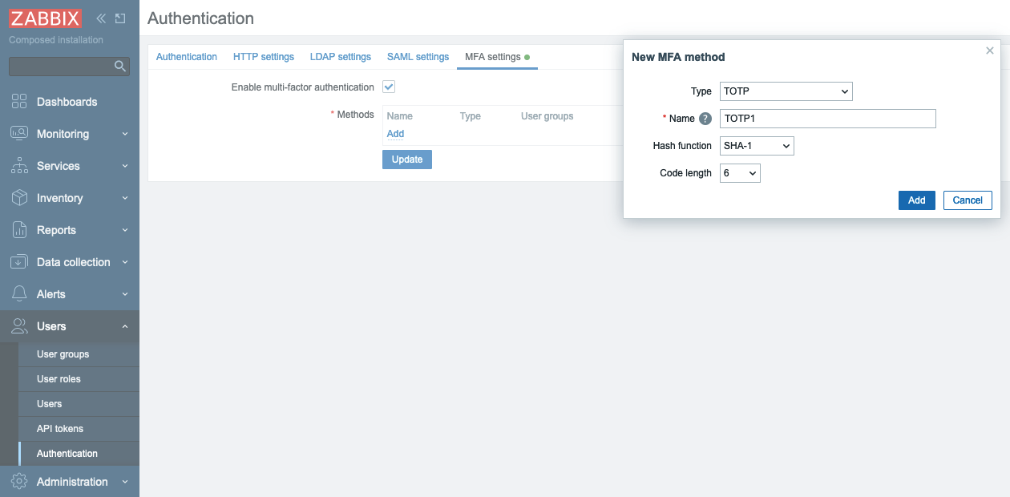The image size is (1010, 497).
Task: Click the Name input field
Action: click(x=827, y=119)
